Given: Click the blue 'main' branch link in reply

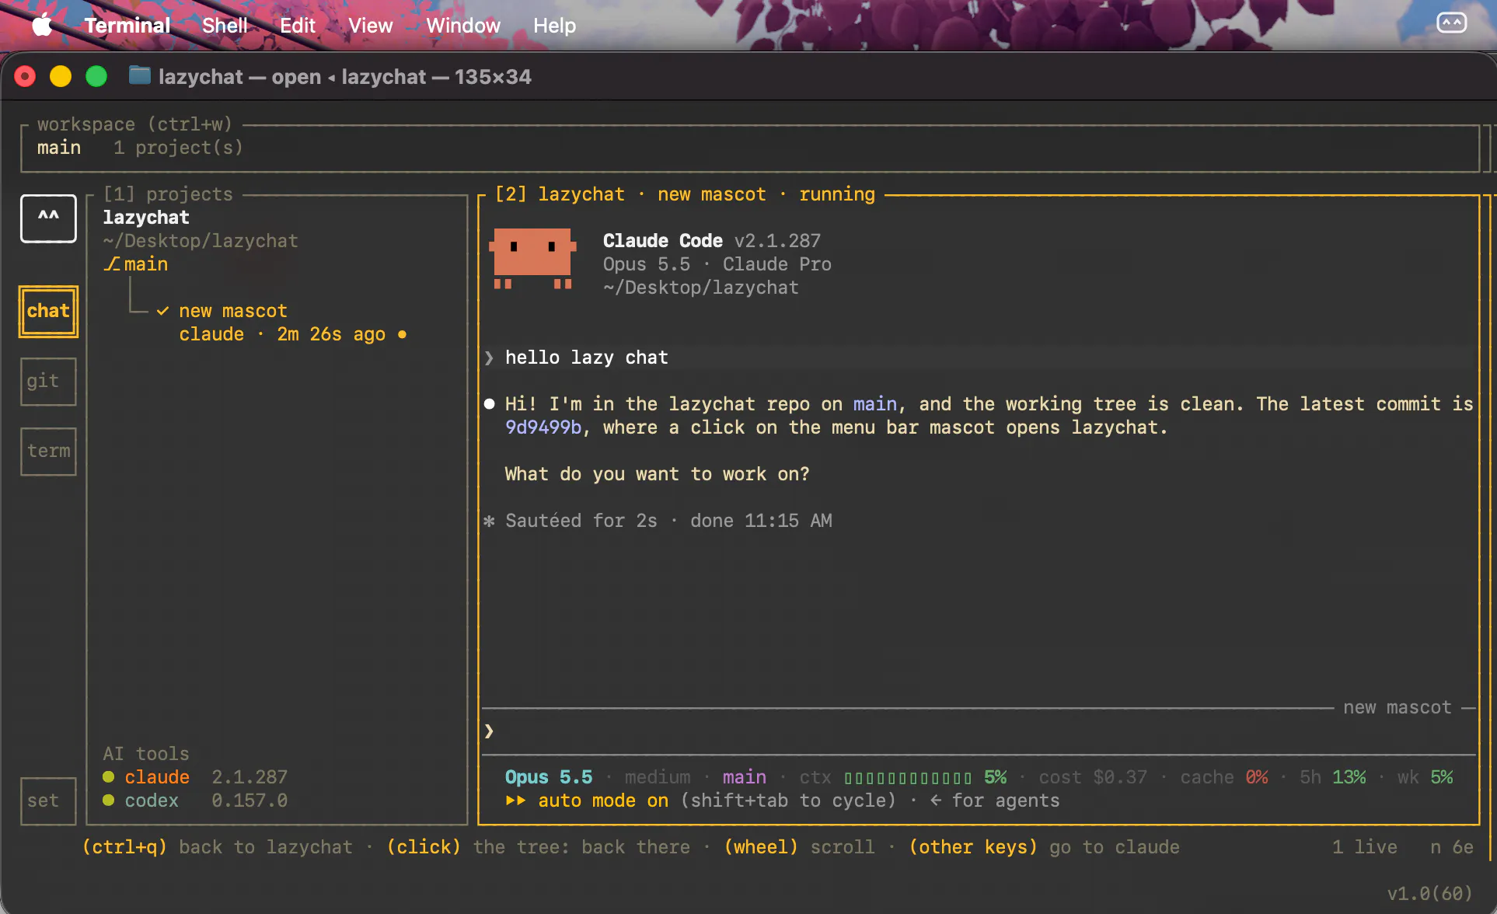Looking at the screenshot, I should click(x=875, y=404).
